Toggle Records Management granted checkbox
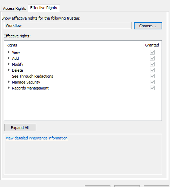This screenshot has width=170, height=187. pyautogui.click(x=152, y=88)
